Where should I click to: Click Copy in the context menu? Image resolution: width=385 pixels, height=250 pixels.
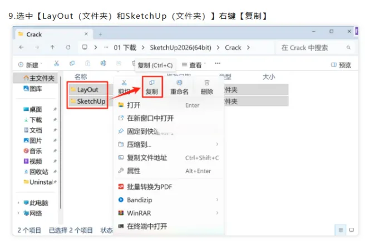pos(152,88)
